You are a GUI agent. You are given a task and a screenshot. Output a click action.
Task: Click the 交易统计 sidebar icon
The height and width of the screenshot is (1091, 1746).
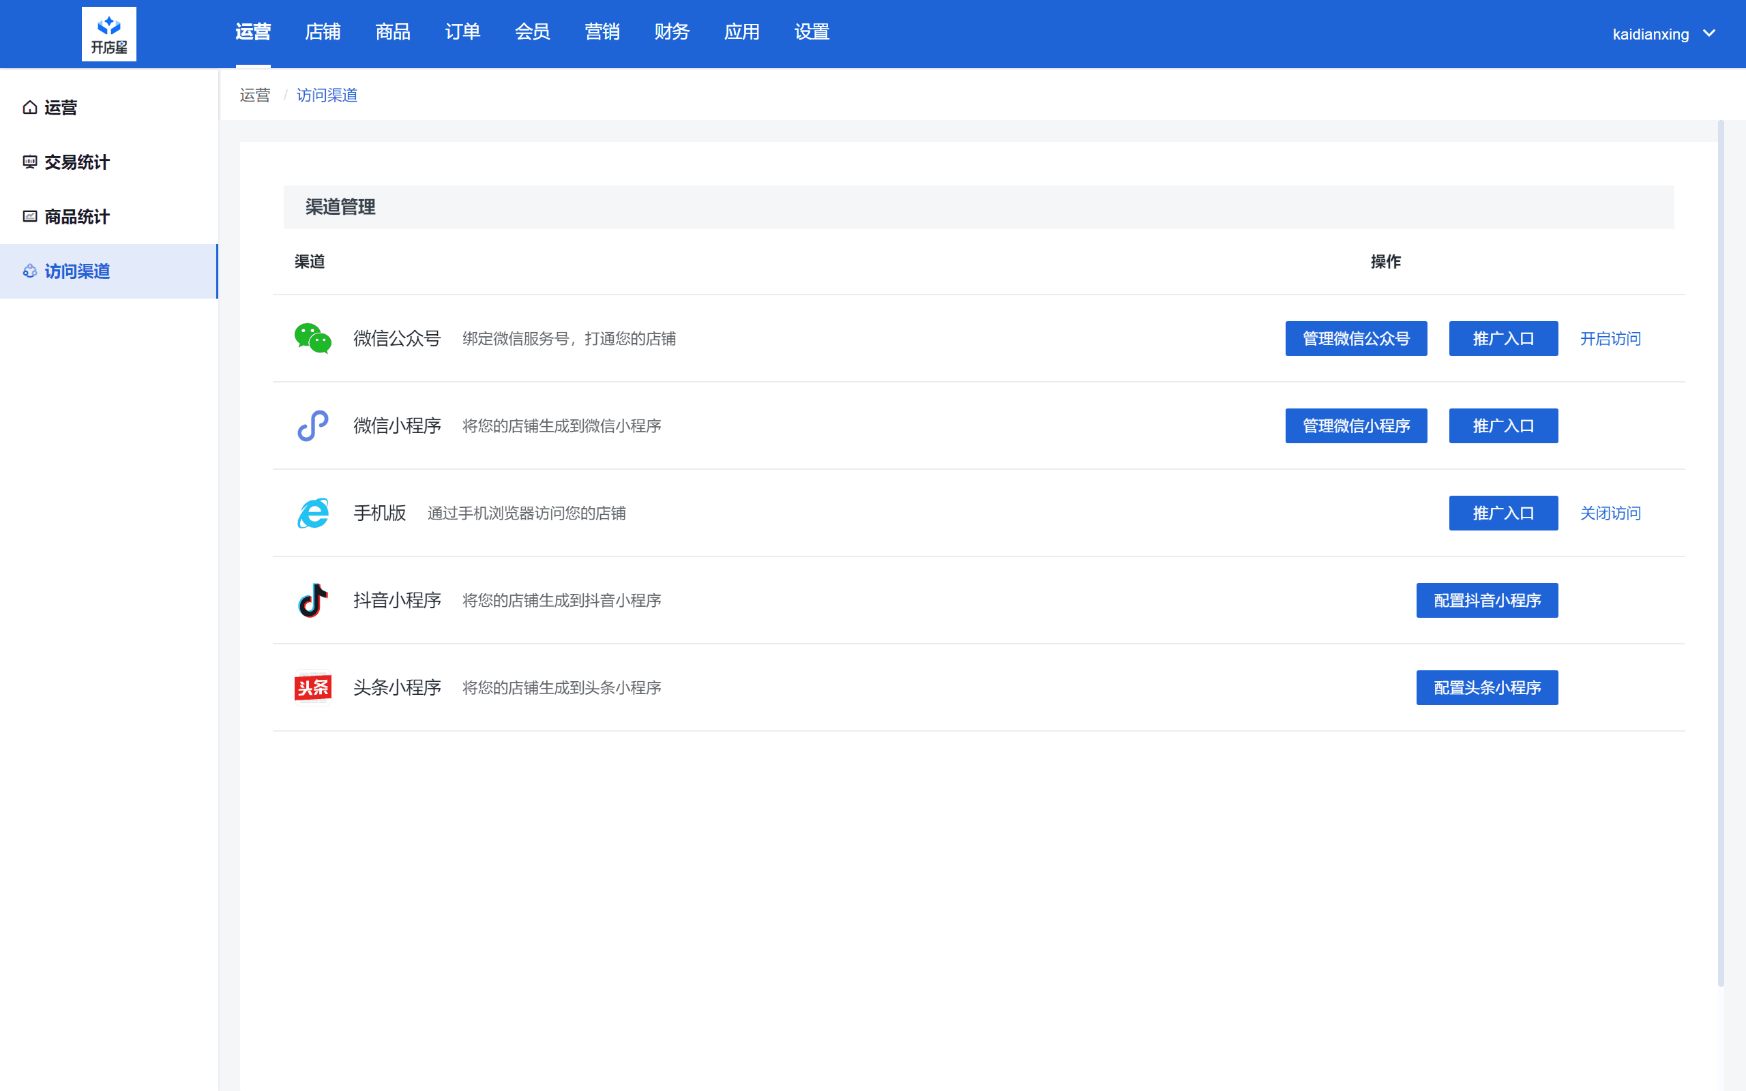(x=28, y=161)
